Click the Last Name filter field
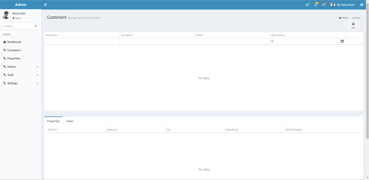The height and width of the screenshot is (180, 369). point(157,41)
